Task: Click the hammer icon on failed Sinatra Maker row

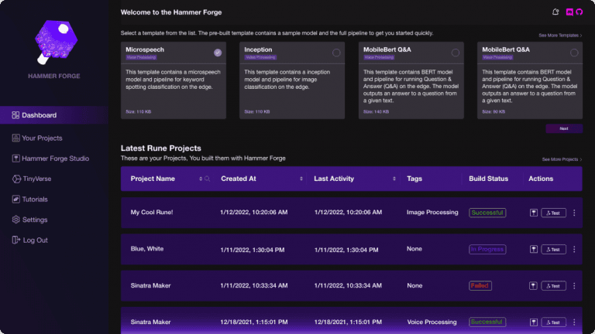Action: pyautogui.click(x=534, y=286)
